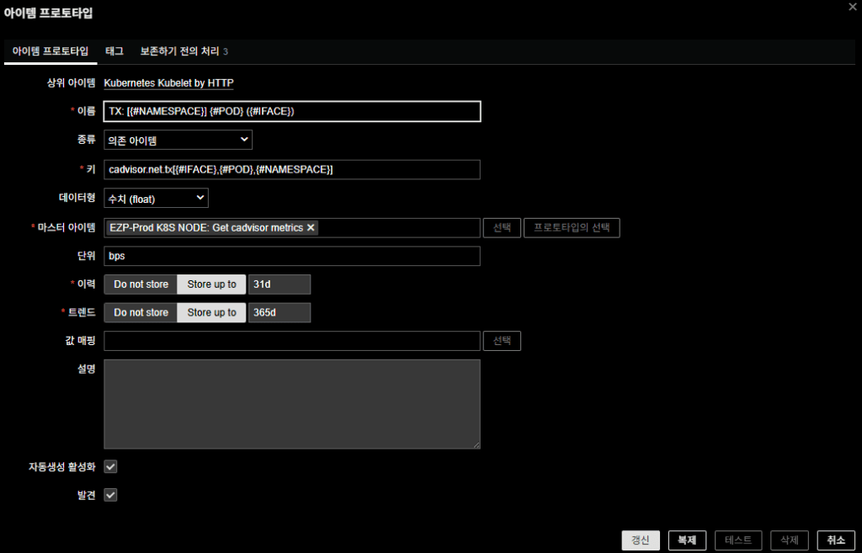This screenshot has width=862, height=553.
Task: Toggle the 자동생성 활성화 checkbox
Action: [110, 466]
